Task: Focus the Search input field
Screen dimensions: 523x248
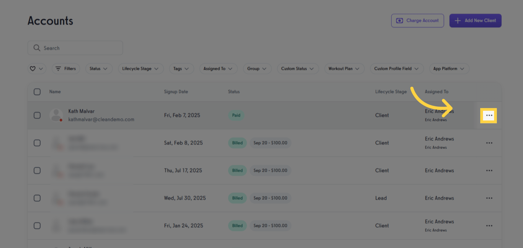Action: pos(80,48)
